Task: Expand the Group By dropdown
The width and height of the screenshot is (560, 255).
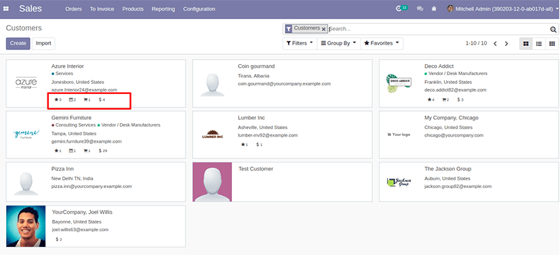Action: click(x=338, y=43)
